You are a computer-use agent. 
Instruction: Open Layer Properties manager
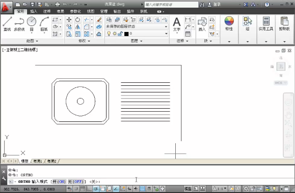(x=109, y=19)
